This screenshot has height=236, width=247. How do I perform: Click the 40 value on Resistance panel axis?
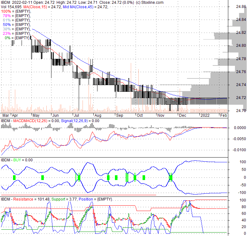pyautogui.click(x=244, y=220)
